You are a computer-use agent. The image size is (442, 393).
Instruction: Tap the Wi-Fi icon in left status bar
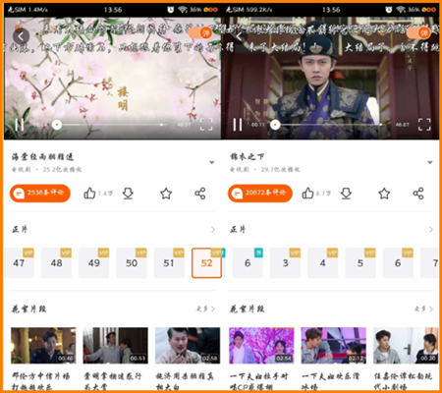coord(183,10)
